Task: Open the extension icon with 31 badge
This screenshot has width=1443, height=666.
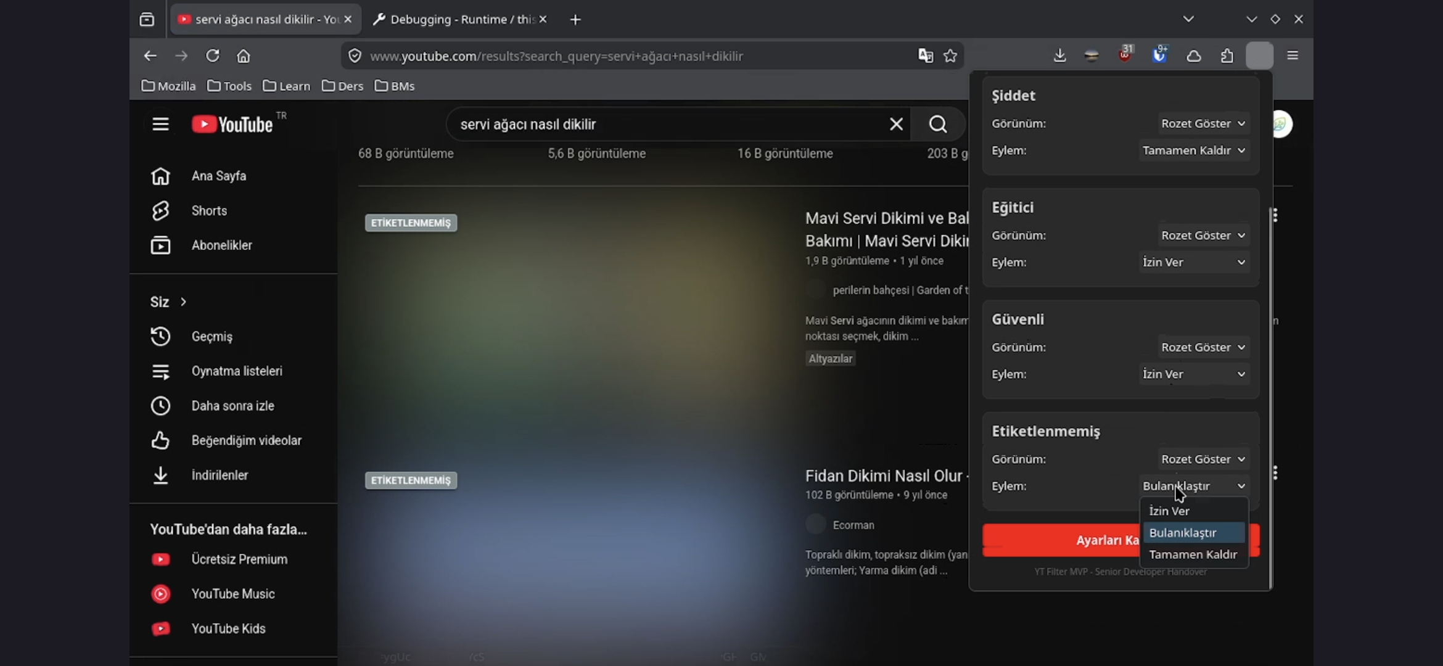Action: (x=1125, y=54)
